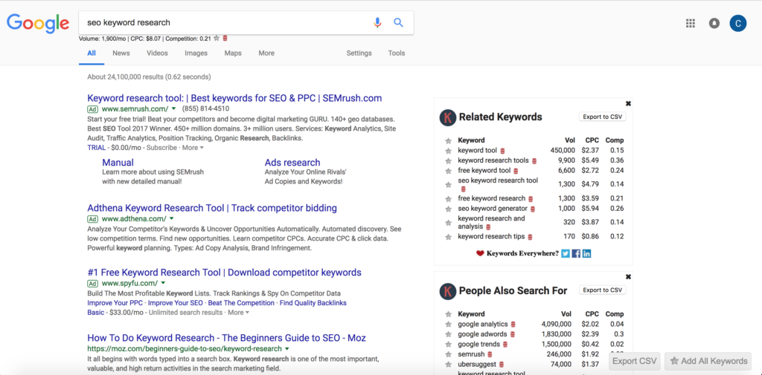This screenshot has width=762, height=375.
Task: Open the Google apps grid icon
Action: point(690,23)
